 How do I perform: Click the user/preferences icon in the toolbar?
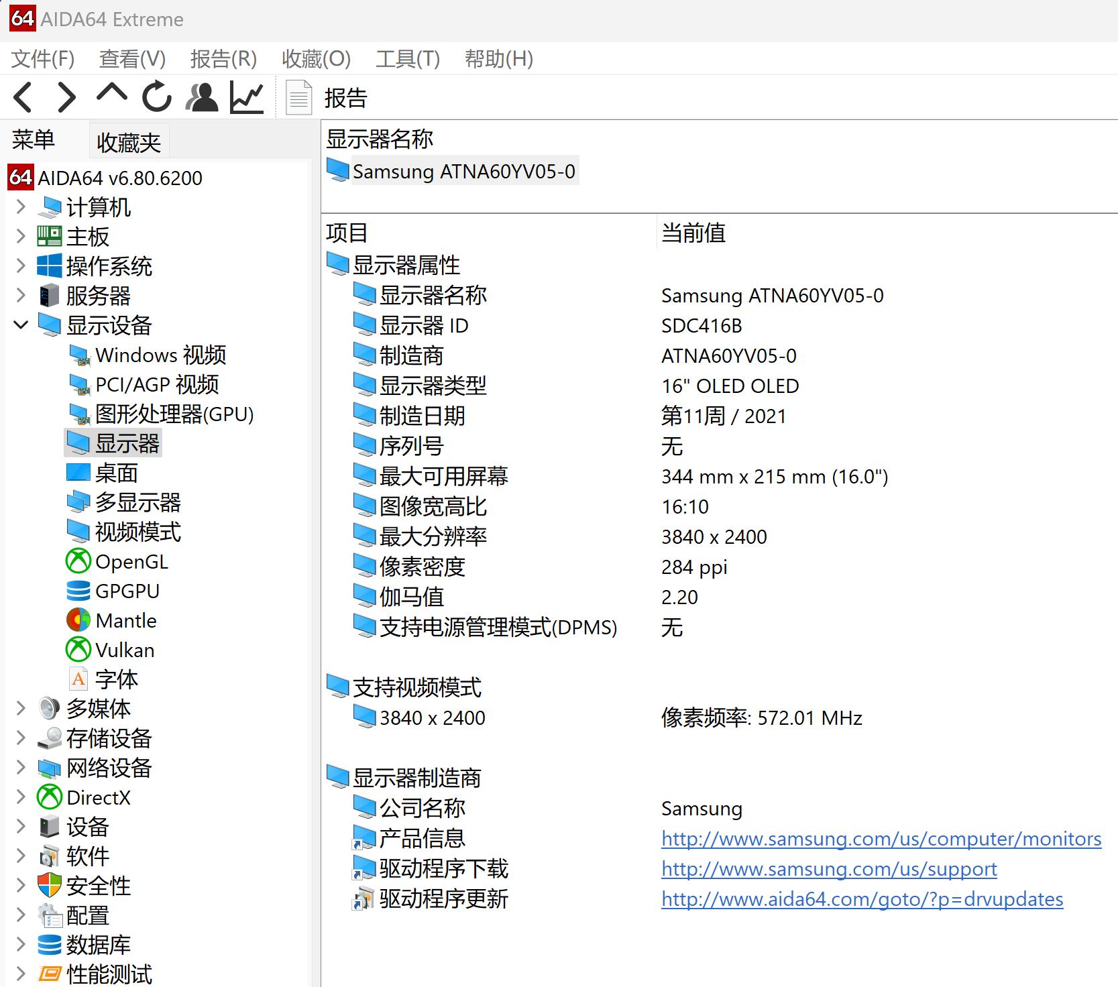(202, 97)
